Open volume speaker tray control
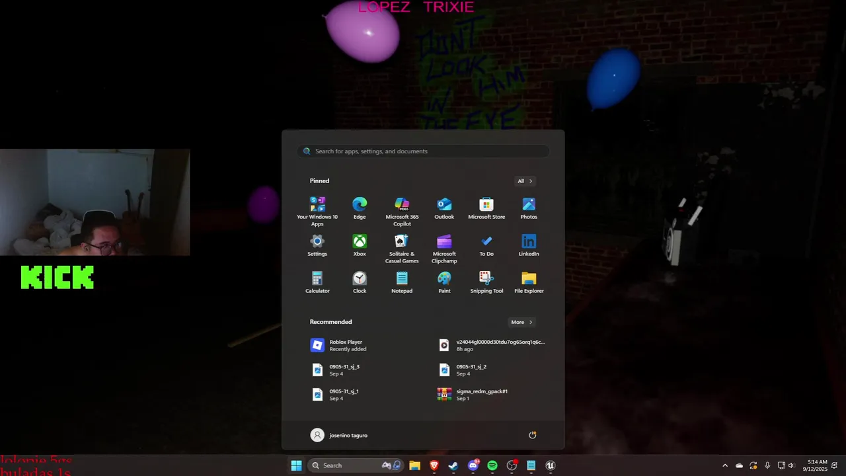Image resolution: width=846 pixels, height=476 pixels. (x=791, y=465)
